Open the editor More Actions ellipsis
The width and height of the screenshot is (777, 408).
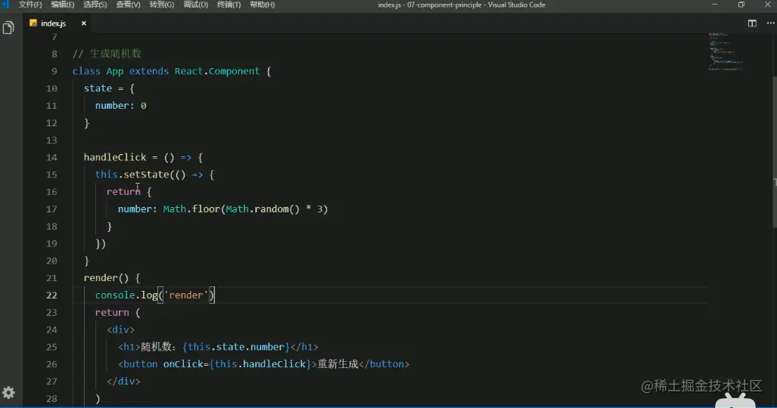770,23
